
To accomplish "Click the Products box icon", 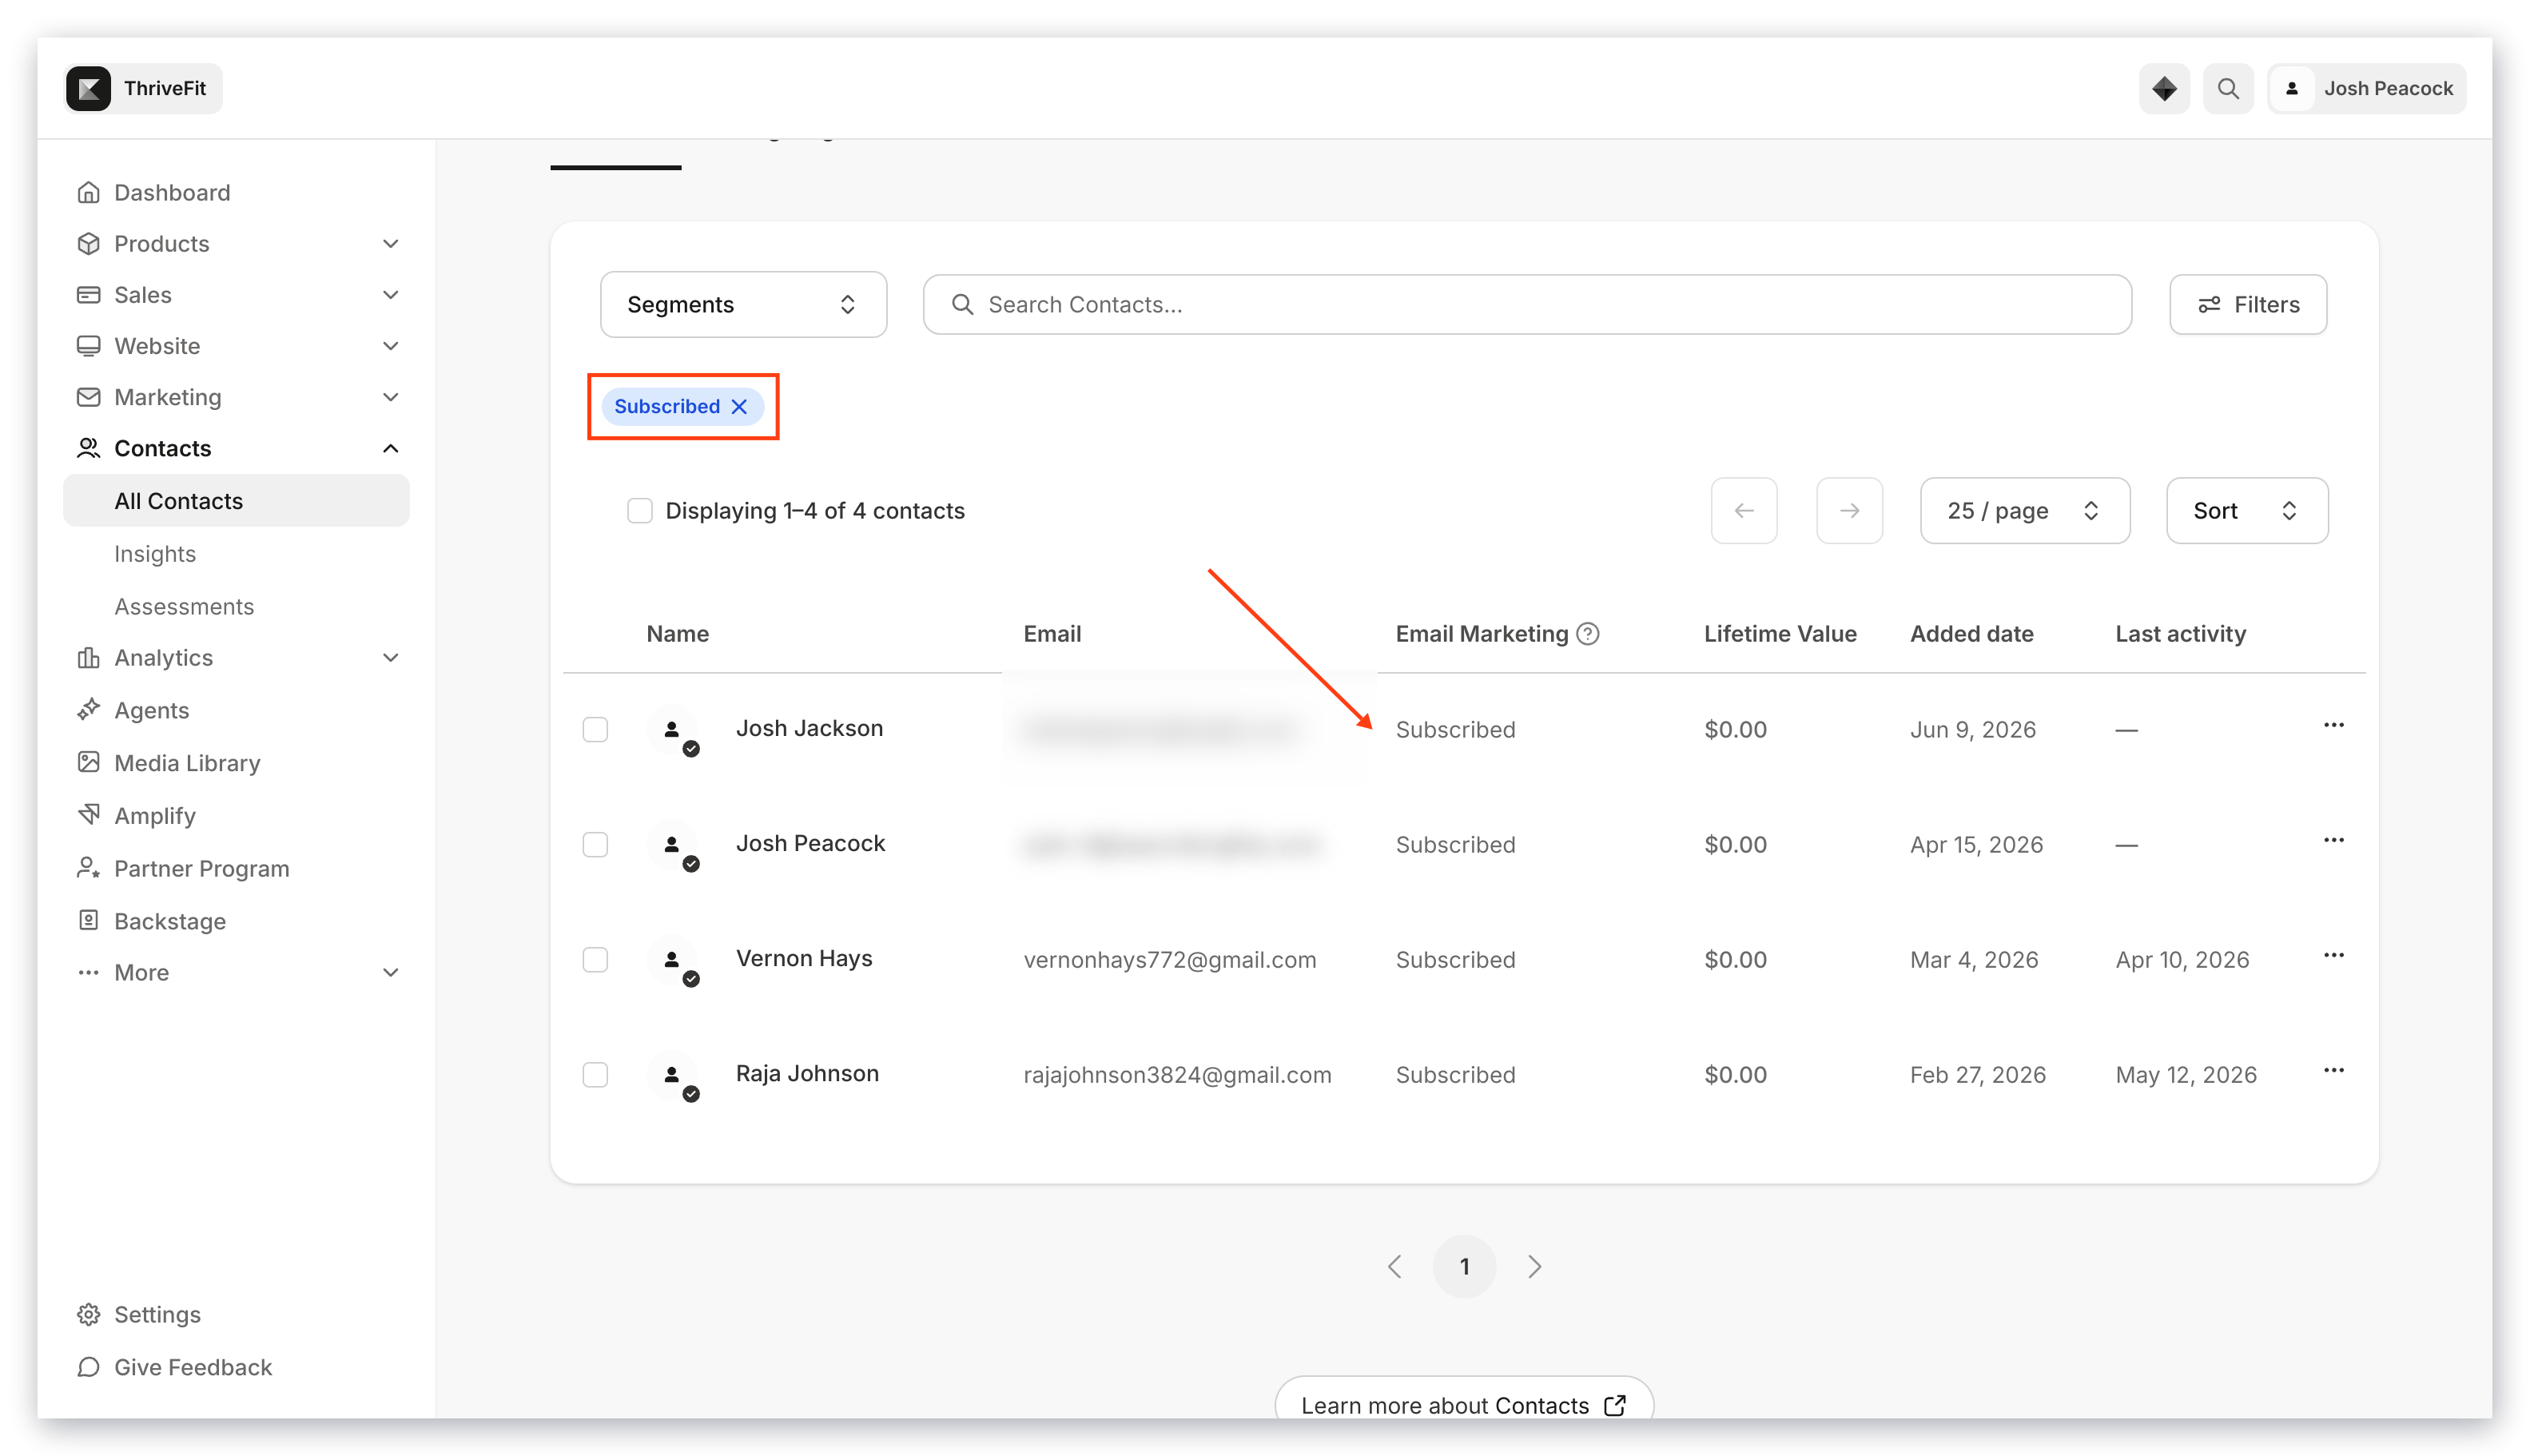I will click(x=88, y=243).
